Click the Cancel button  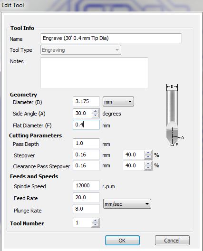pos(172,240)
